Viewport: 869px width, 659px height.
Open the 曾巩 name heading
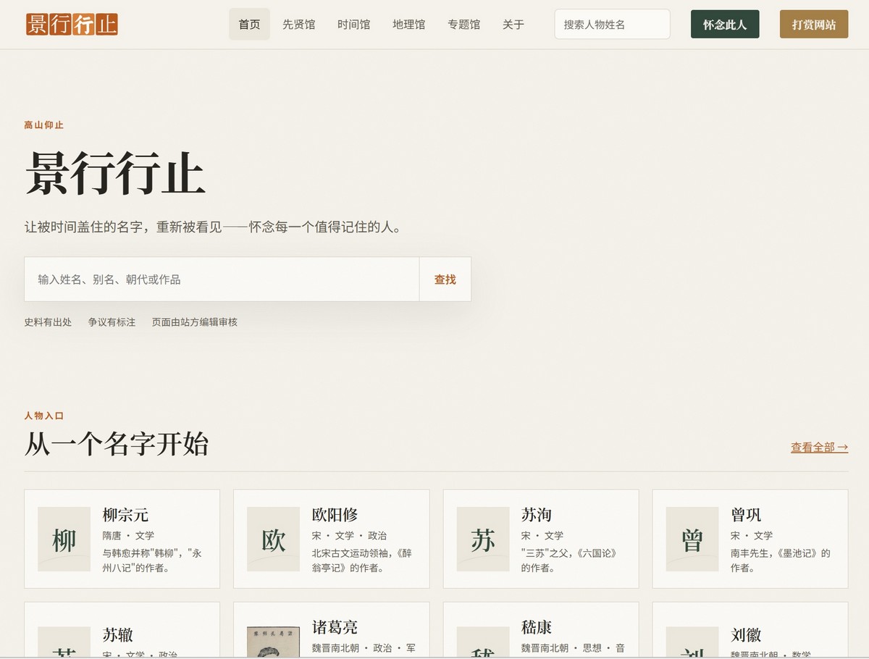tap(746, 515)
